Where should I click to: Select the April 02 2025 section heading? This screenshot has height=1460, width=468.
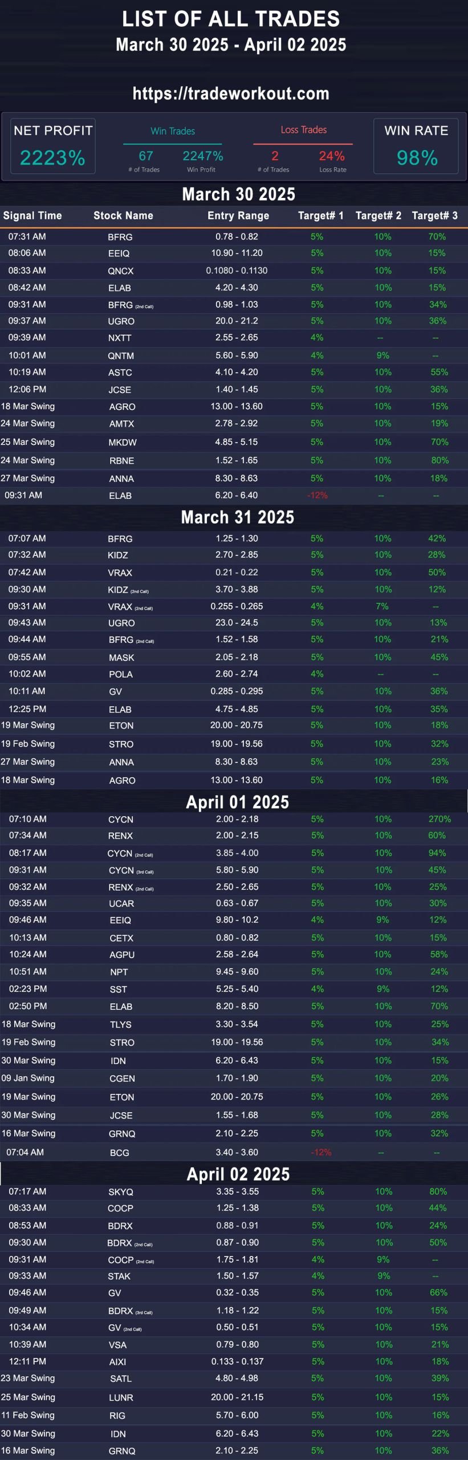point(238,1174)
